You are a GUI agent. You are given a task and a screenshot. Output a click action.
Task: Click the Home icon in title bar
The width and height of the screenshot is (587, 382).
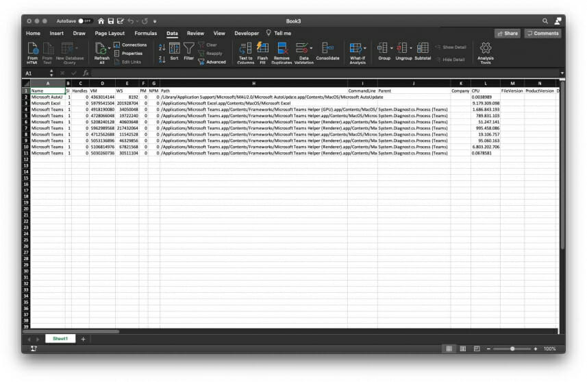point(101,21)
